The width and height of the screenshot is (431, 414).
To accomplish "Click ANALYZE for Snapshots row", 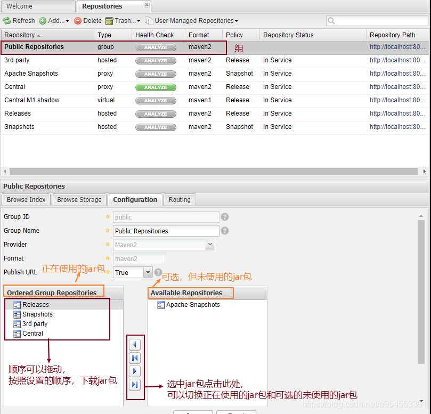I will click(156, 127).
